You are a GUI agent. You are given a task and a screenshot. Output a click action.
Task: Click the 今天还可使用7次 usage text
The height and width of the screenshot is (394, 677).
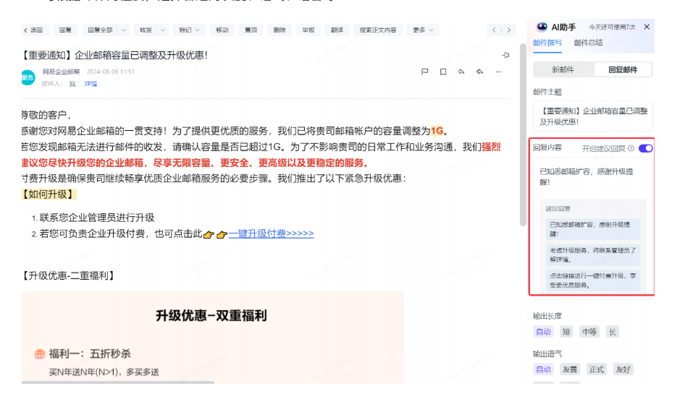point(612,27)
